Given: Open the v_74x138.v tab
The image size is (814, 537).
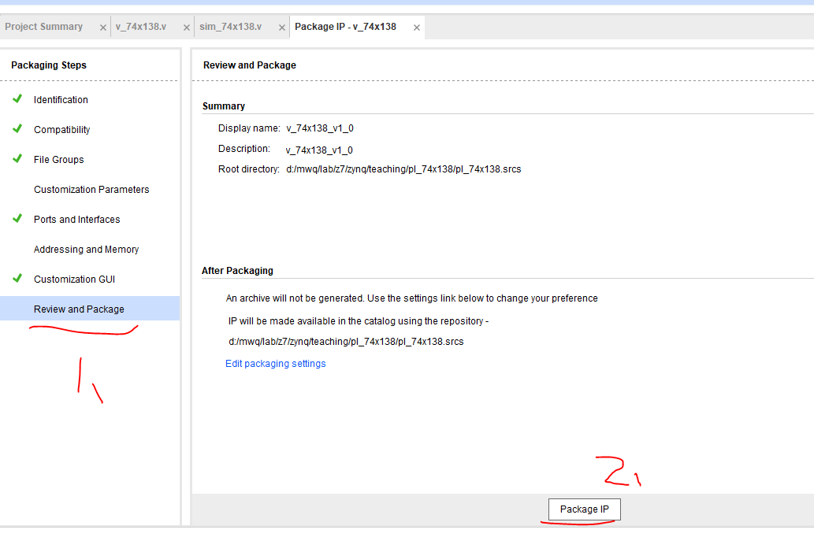Looking at the screenshot, I should click(141, 27).
